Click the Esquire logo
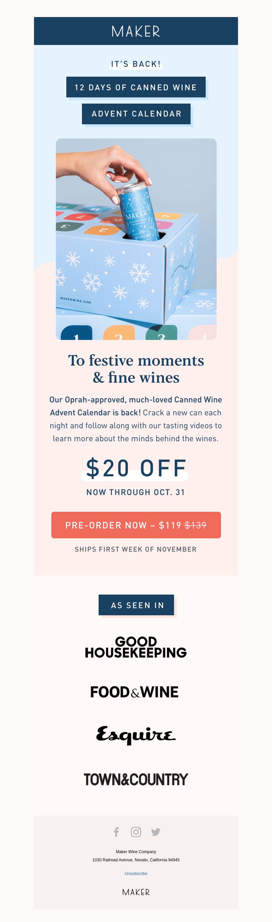 tap(136, 735)
